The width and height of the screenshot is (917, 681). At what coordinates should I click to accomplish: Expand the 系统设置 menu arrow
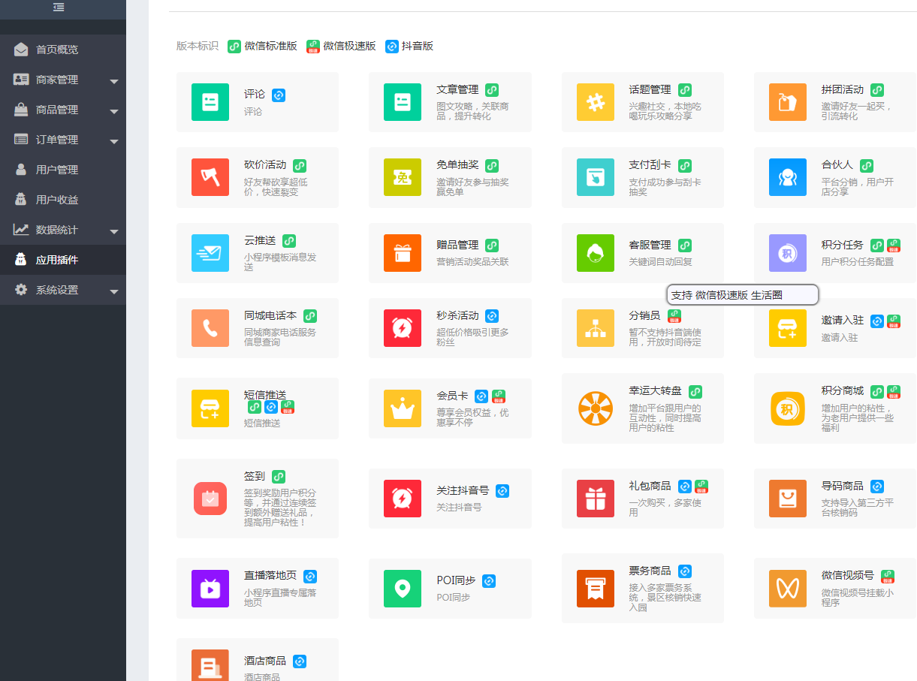pos(114,291)
